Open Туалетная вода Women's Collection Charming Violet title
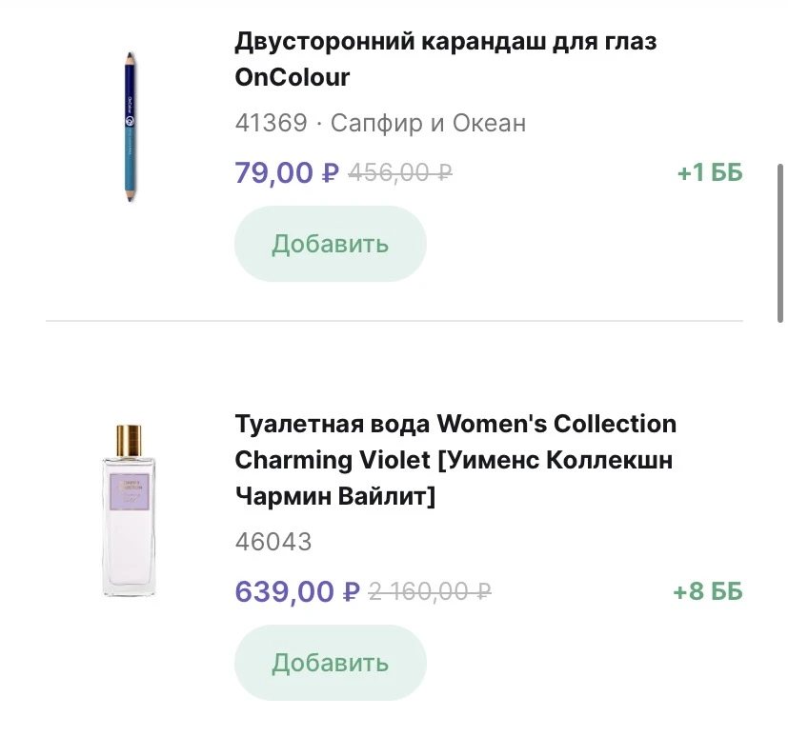The image size is (788, 737). 455,460
